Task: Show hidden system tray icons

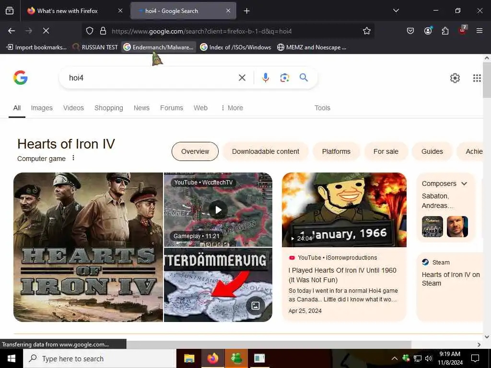Action: click(395, 358)
